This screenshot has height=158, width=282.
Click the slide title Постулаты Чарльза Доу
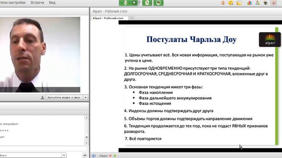pos(191,39)
